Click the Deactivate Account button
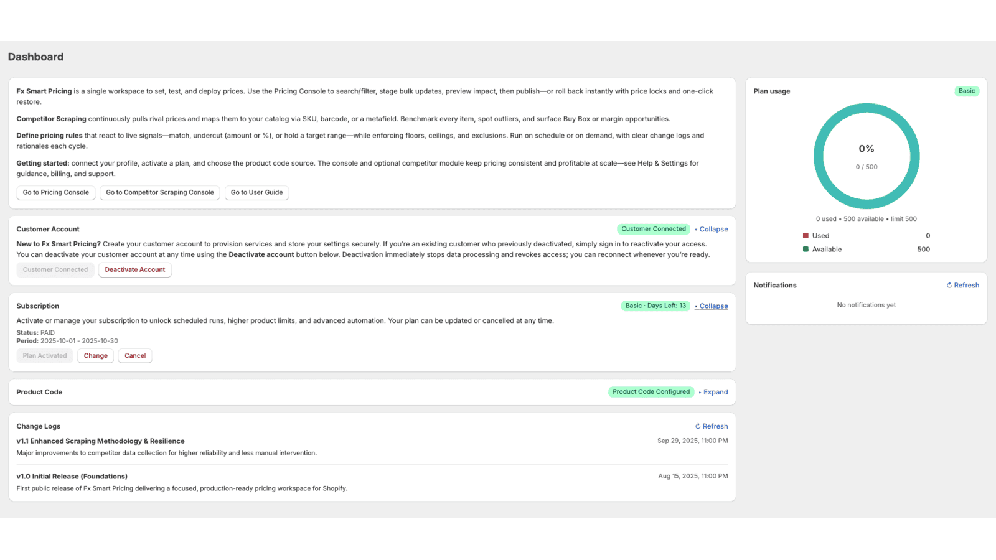This screenshot has width=996, height=560. 134,269
